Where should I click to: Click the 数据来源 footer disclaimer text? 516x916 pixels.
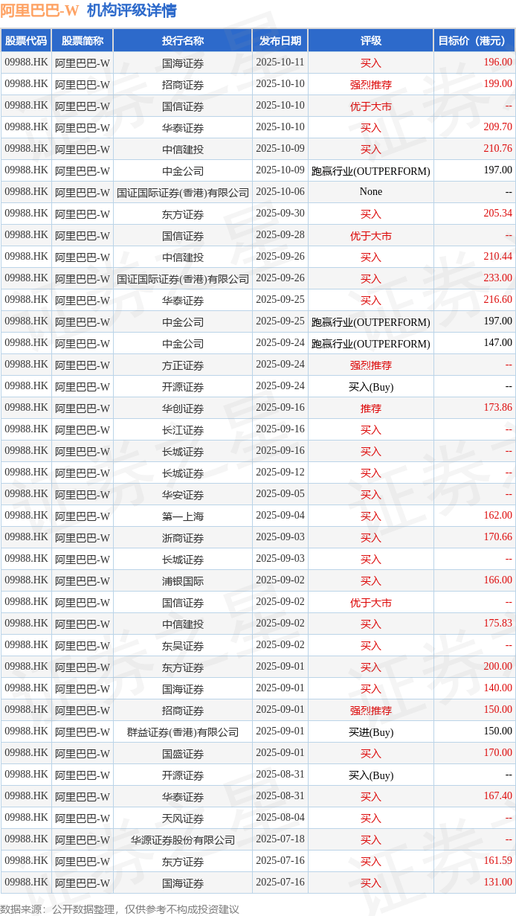120,909
